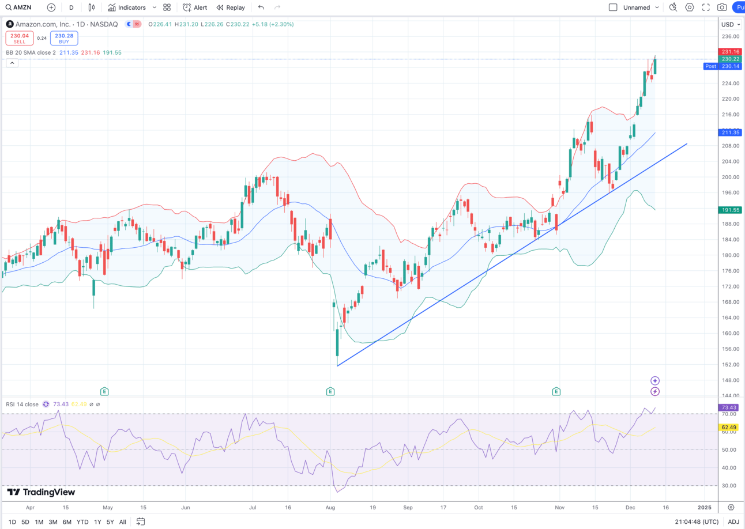Show All available data range
This screenshot has width=745, height=529.
click(122, 522)
